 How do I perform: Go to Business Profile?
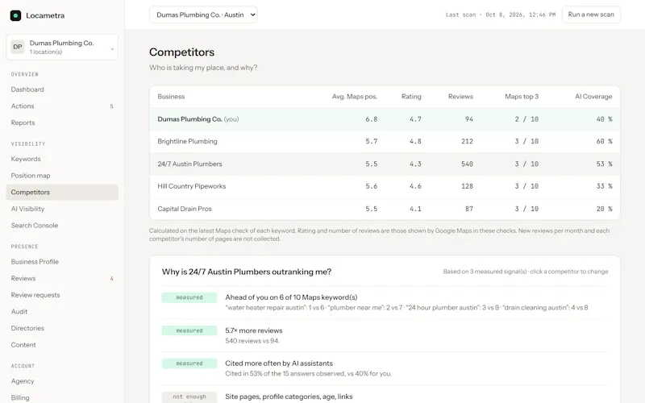click(35, 261)
